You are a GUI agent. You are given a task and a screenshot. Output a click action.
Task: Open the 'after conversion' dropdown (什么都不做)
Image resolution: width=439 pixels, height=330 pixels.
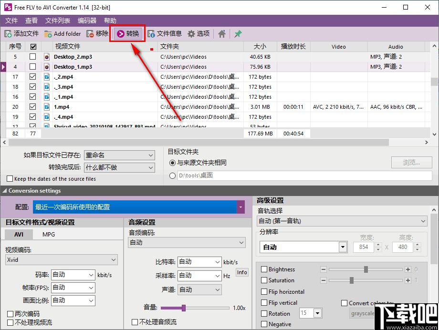tap(119, 168)
